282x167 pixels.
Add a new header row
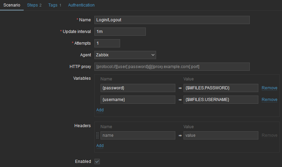coord(100,146)
